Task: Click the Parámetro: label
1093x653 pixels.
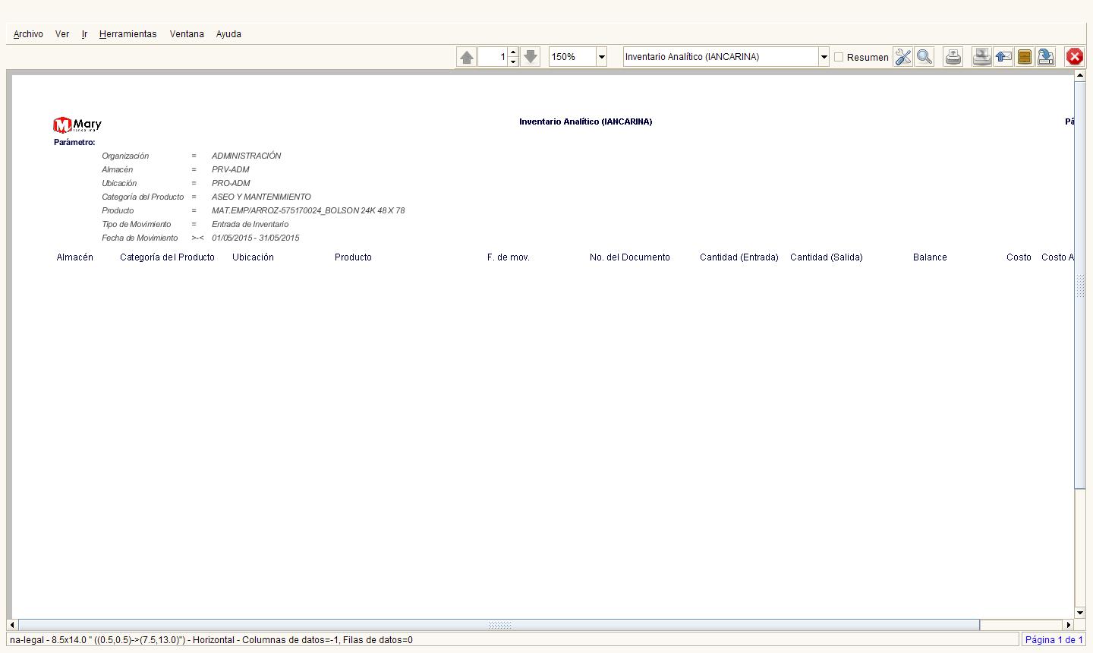Action: [x=74, y=142]
